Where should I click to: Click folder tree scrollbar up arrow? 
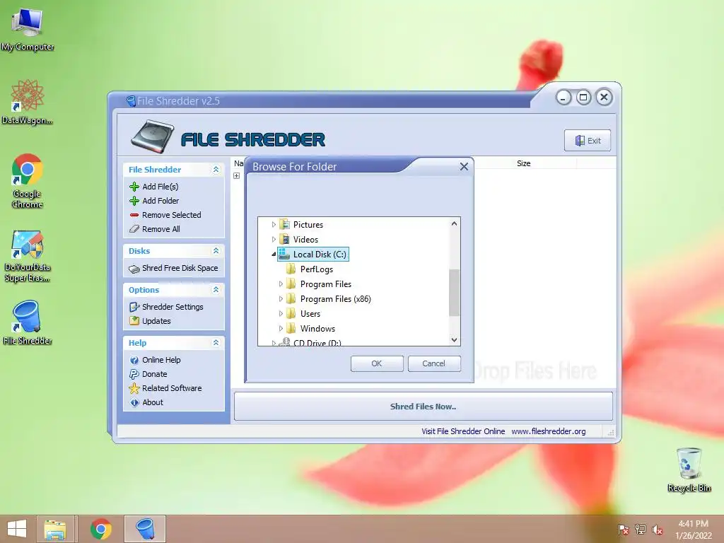coord(455,224)
